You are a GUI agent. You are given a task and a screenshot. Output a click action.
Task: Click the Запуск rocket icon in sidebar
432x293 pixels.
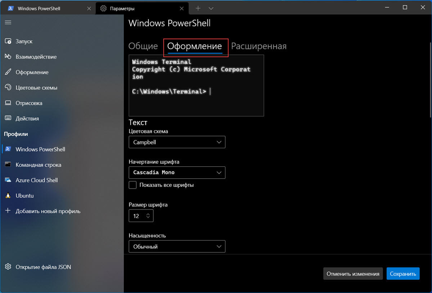pos(8,41)
